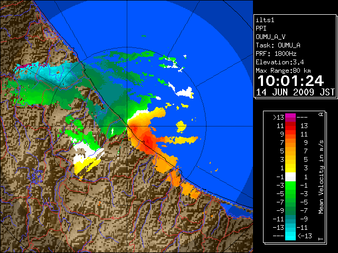The image size is (338, 253).
Task: Select the 'Elevation:3.4' text
Action: pos(280,62)
